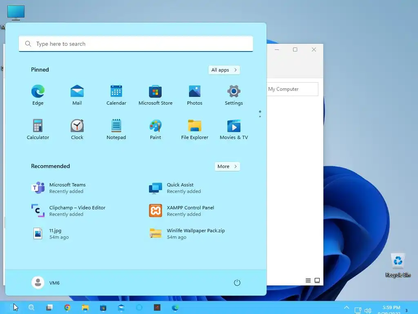Click the Type here to search field
Screen dimensions: 418x314
tap(136, 44)
